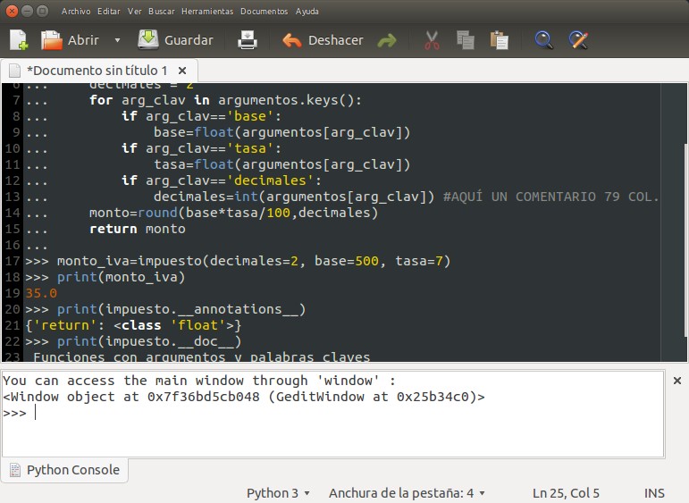Toggle INS overwrite mode in status bar
The width and height of the screenshot is (689, 503).
tap(653, 493)
